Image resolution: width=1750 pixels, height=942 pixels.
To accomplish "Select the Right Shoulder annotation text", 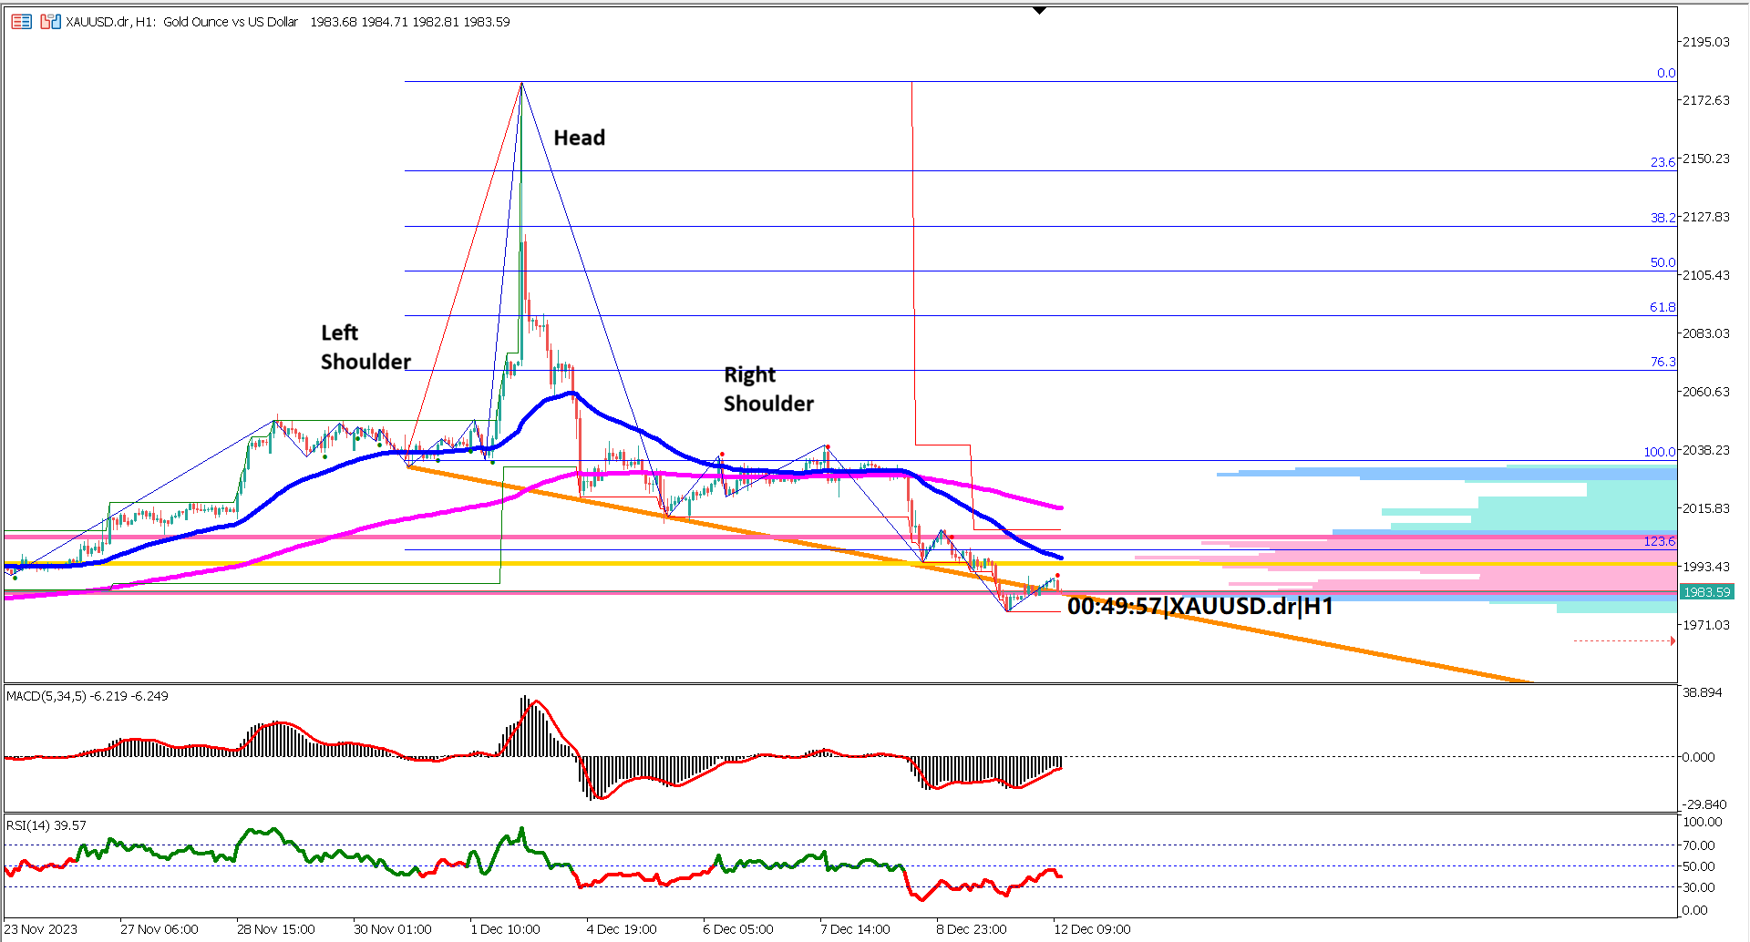I will tap(768, 388).
